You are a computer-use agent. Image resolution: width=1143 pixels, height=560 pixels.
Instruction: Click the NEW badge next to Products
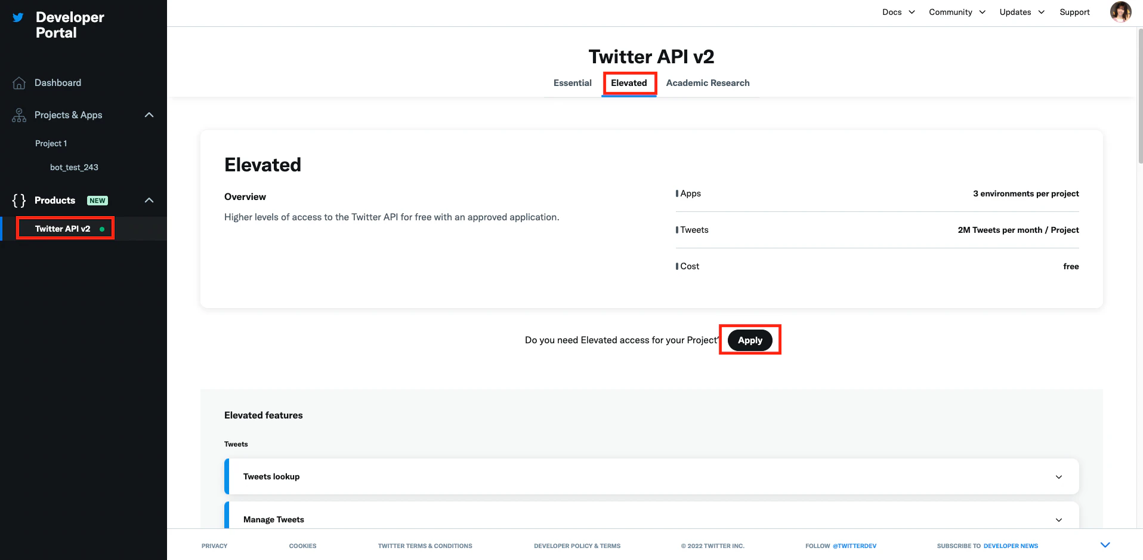[x=97, y=201]
